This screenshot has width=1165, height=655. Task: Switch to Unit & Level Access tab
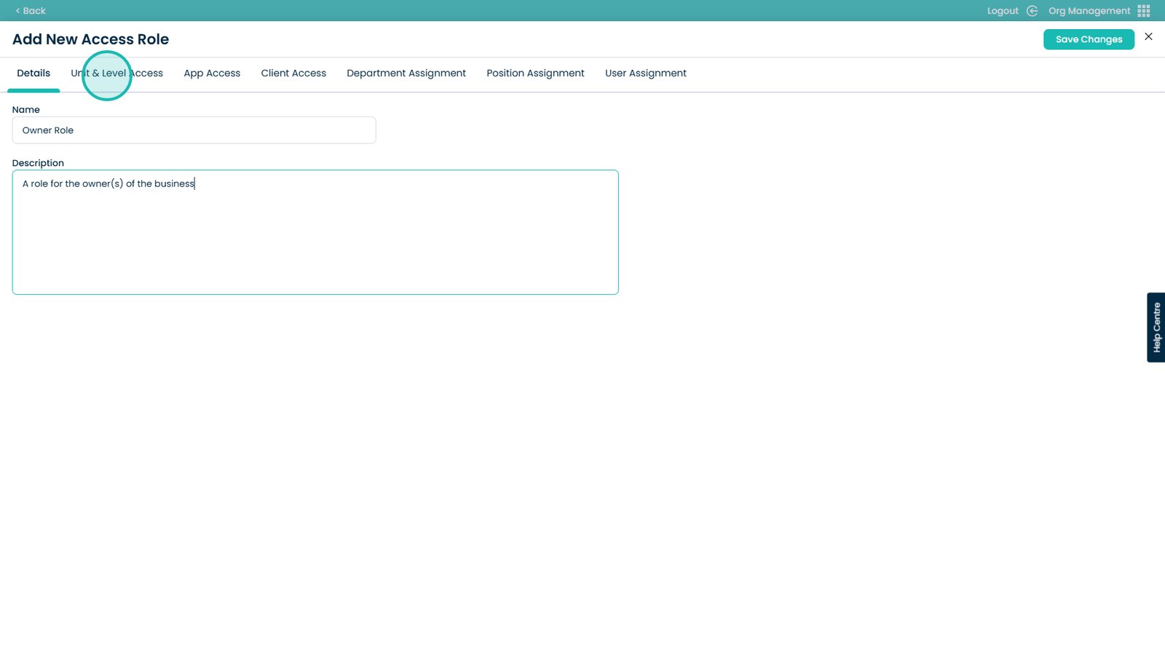coord(117,74)
